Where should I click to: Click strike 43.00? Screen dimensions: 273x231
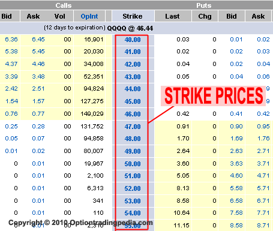[x=133, y=77]
